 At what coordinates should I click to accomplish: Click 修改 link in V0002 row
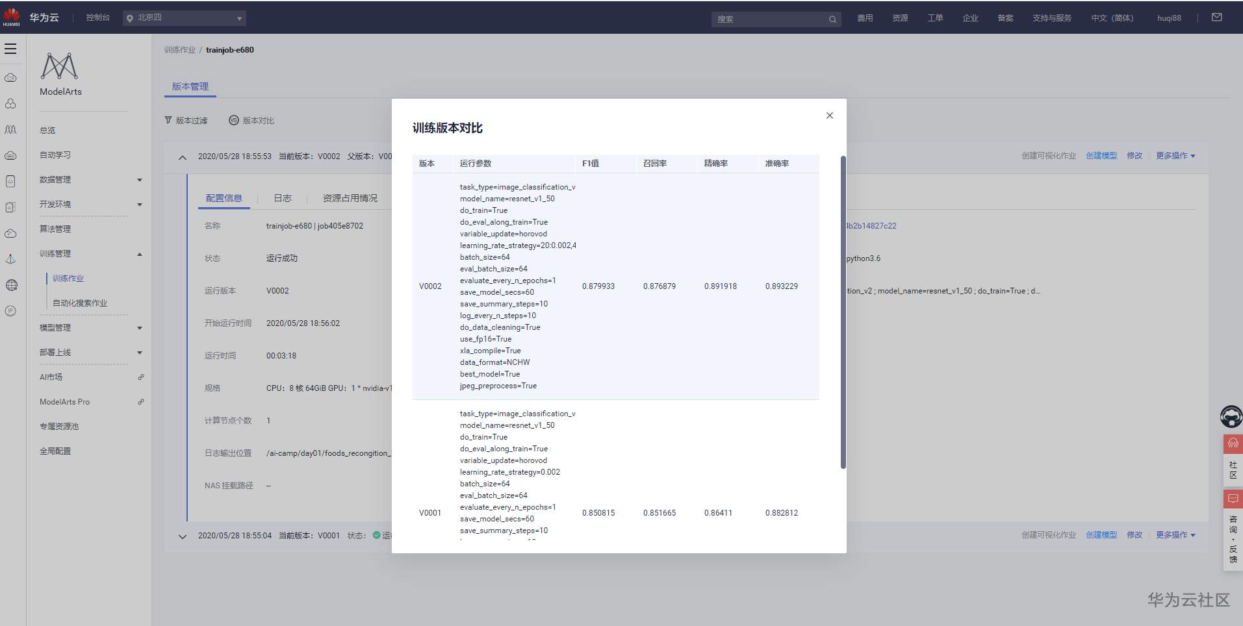[1134, 156]
